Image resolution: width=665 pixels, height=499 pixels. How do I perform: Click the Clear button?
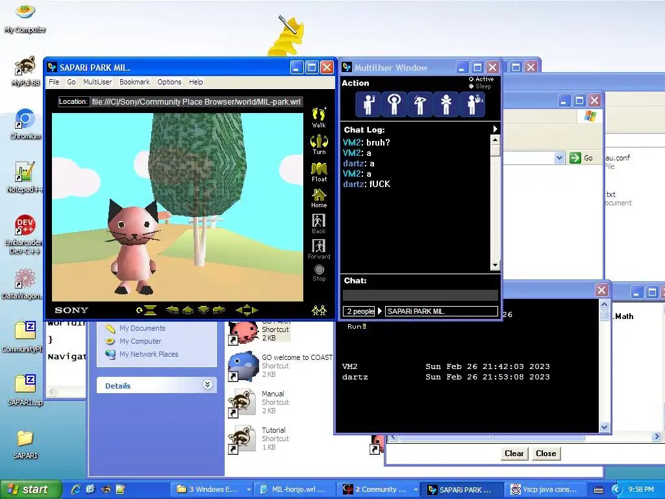(514, 453)
